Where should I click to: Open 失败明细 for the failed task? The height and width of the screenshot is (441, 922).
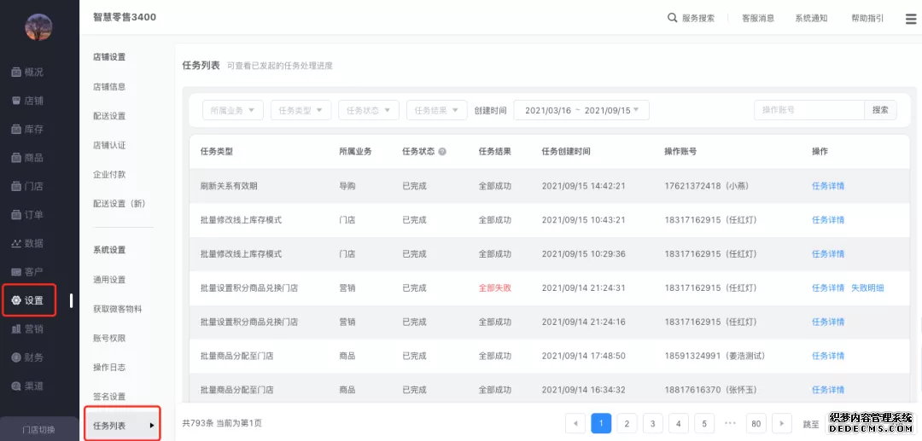867,287
